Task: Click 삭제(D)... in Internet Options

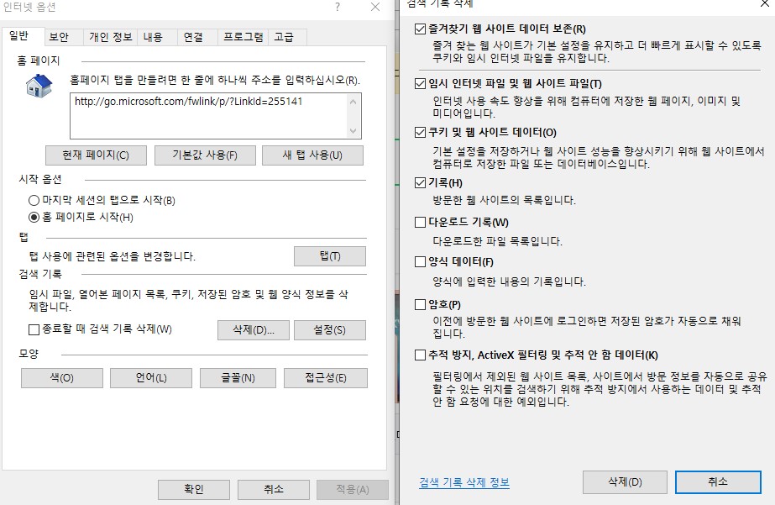Action: coord(254,330)
